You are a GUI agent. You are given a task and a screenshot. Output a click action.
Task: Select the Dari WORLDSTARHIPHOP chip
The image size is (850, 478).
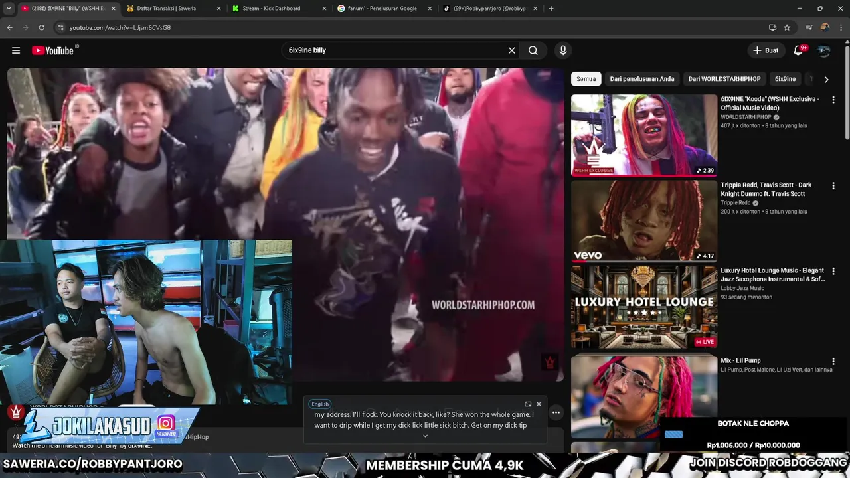click(x=724, y=79)
